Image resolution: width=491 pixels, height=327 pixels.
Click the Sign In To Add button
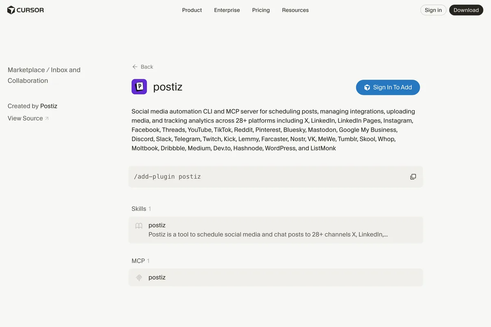tap(388, 87)
